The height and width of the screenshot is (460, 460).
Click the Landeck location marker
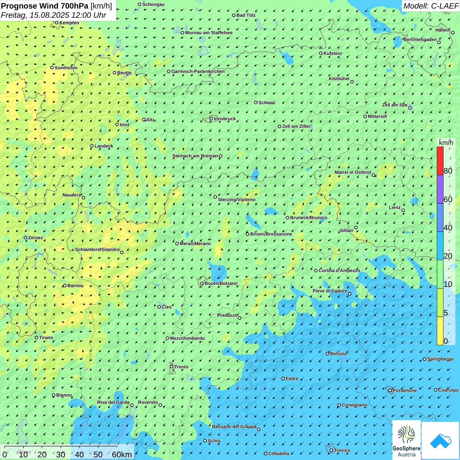click(92, 146)
